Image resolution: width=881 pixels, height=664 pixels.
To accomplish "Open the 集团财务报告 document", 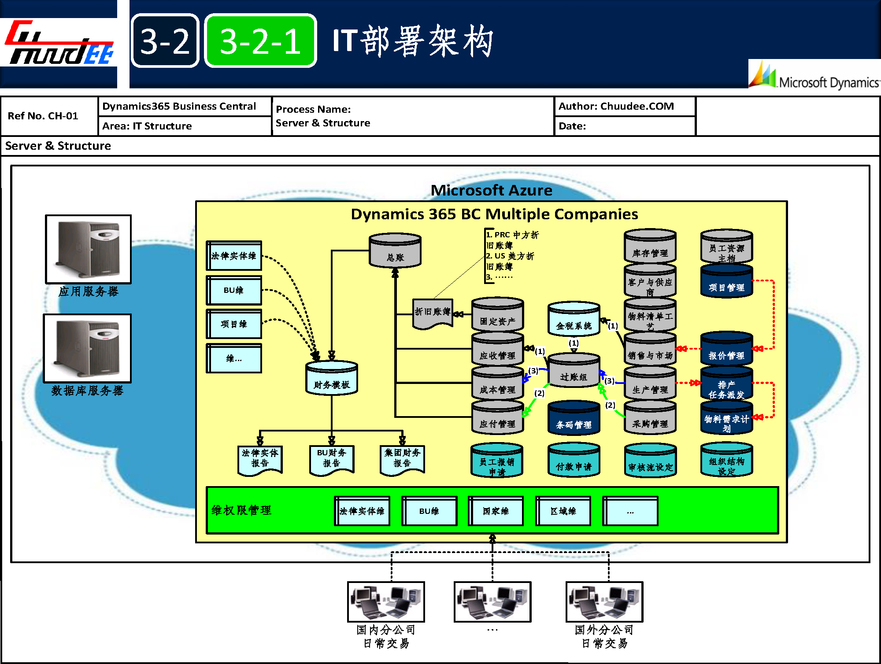I will coord(402,459).
